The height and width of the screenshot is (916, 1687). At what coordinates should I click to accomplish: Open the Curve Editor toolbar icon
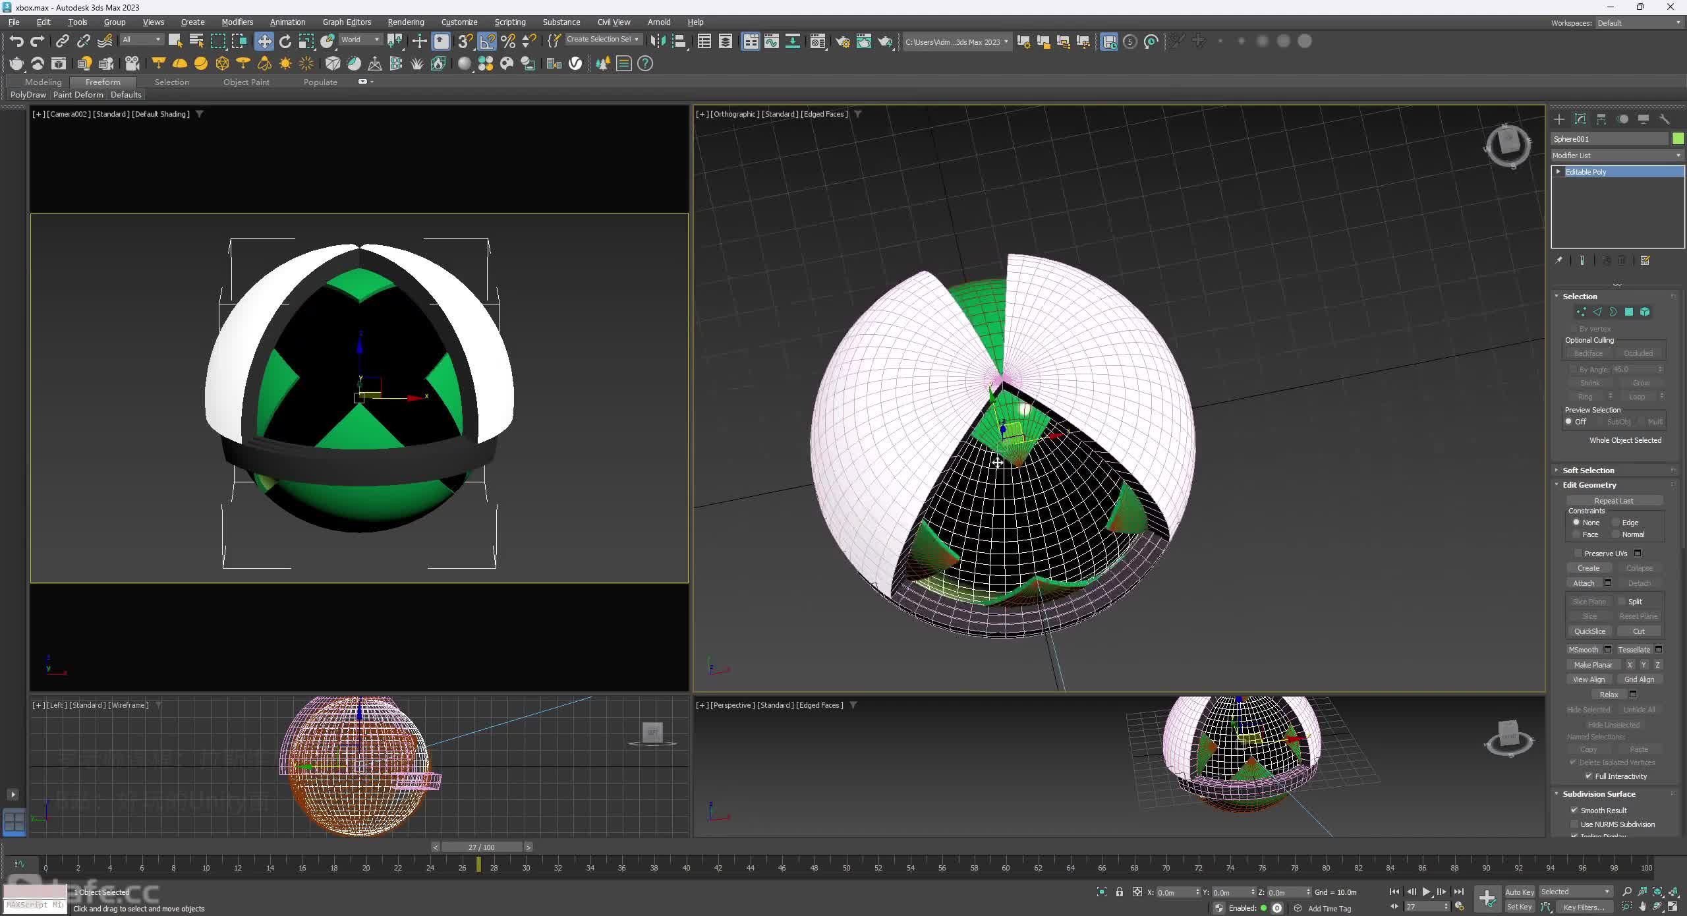coord(772,42)
